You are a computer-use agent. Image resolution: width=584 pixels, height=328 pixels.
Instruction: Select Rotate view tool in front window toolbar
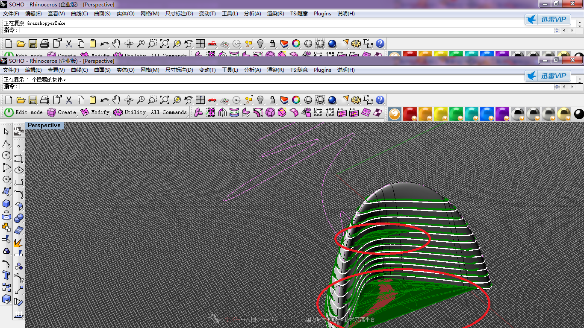(129, 100)
